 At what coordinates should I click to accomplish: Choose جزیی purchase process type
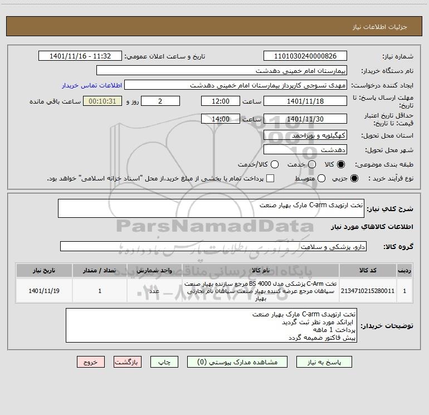tap(354, 178)
